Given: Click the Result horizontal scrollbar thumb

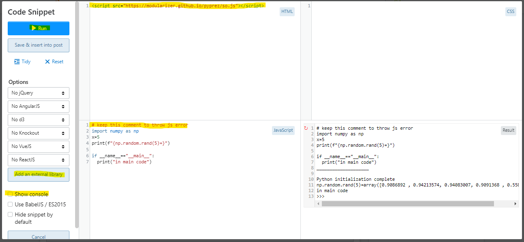Looking at the screenshot, I should 408,203.
